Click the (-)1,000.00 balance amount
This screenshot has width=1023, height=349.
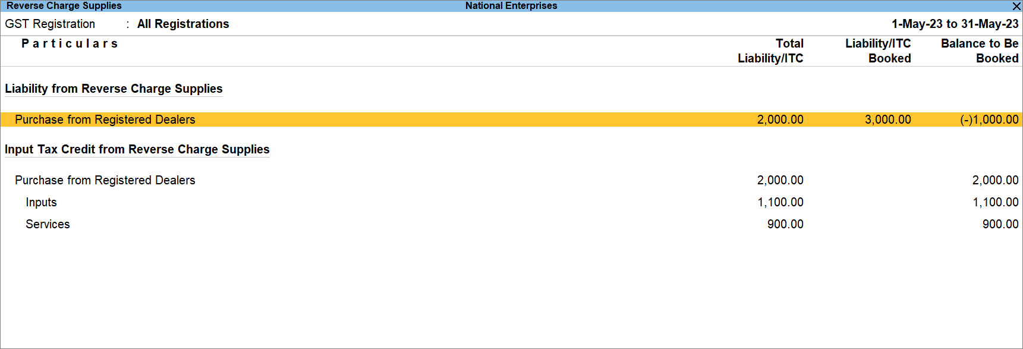click(x=989, y=120)
